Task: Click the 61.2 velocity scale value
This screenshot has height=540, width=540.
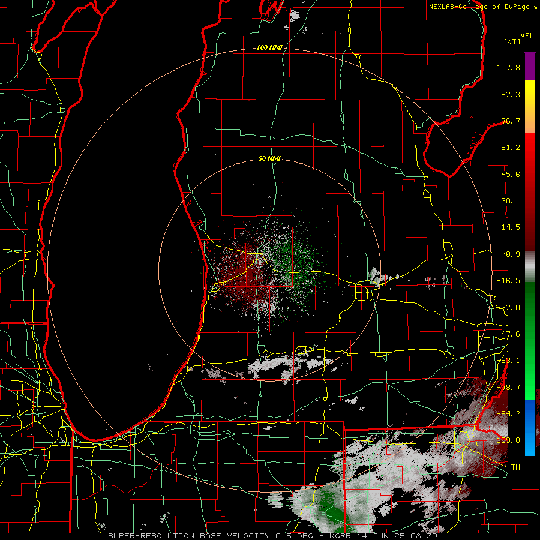Action: (511, 148)
